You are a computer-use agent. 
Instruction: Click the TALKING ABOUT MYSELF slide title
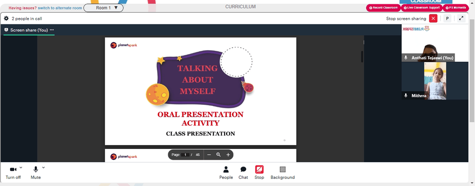pos(198,80)
